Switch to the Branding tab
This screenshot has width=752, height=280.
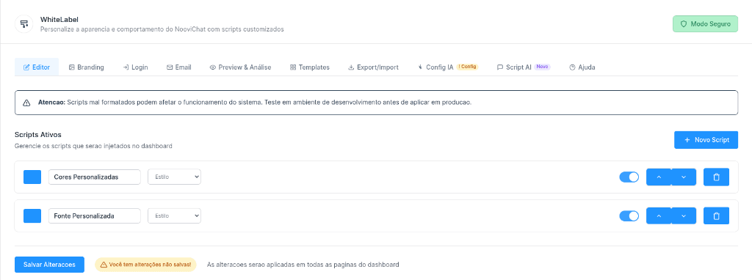point(87,67)
